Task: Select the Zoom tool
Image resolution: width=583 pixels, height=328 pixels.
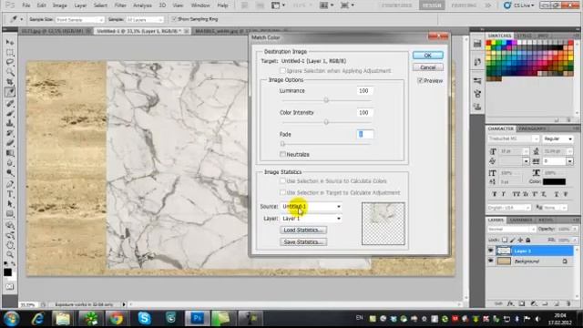Action: point(10,255)
